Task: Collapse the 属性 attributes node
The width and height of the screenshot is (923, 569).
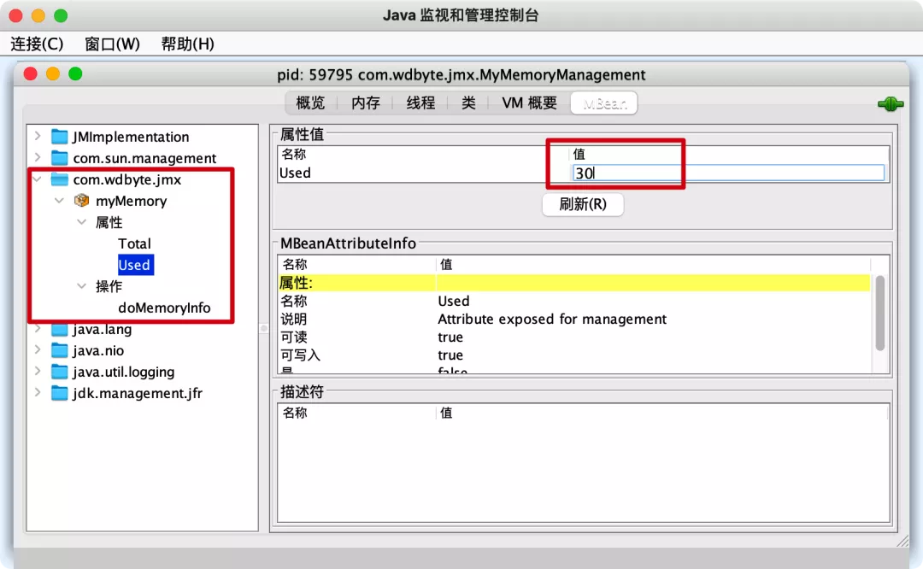Action: pos(82,222)
